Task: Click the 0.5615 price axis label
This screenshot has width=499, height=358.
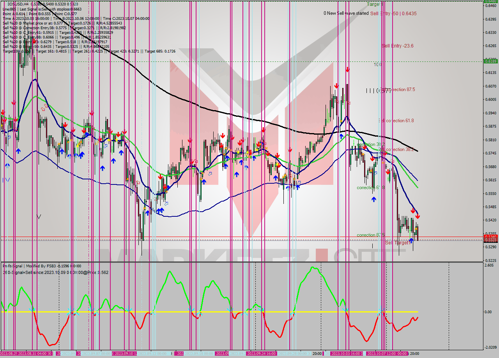Action: (x=491, y=180)
